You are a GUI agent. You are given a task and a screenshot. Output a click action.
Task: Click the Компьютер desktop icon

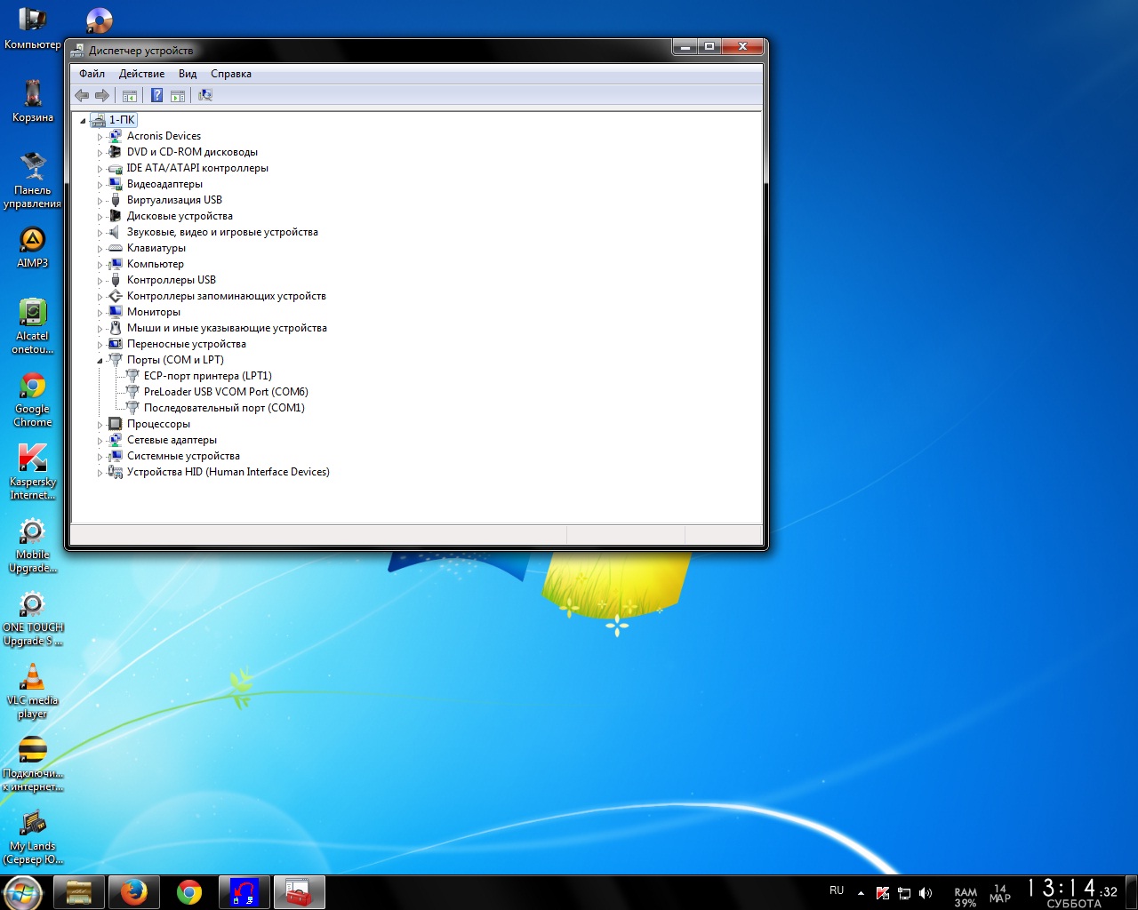pos(33,27)
